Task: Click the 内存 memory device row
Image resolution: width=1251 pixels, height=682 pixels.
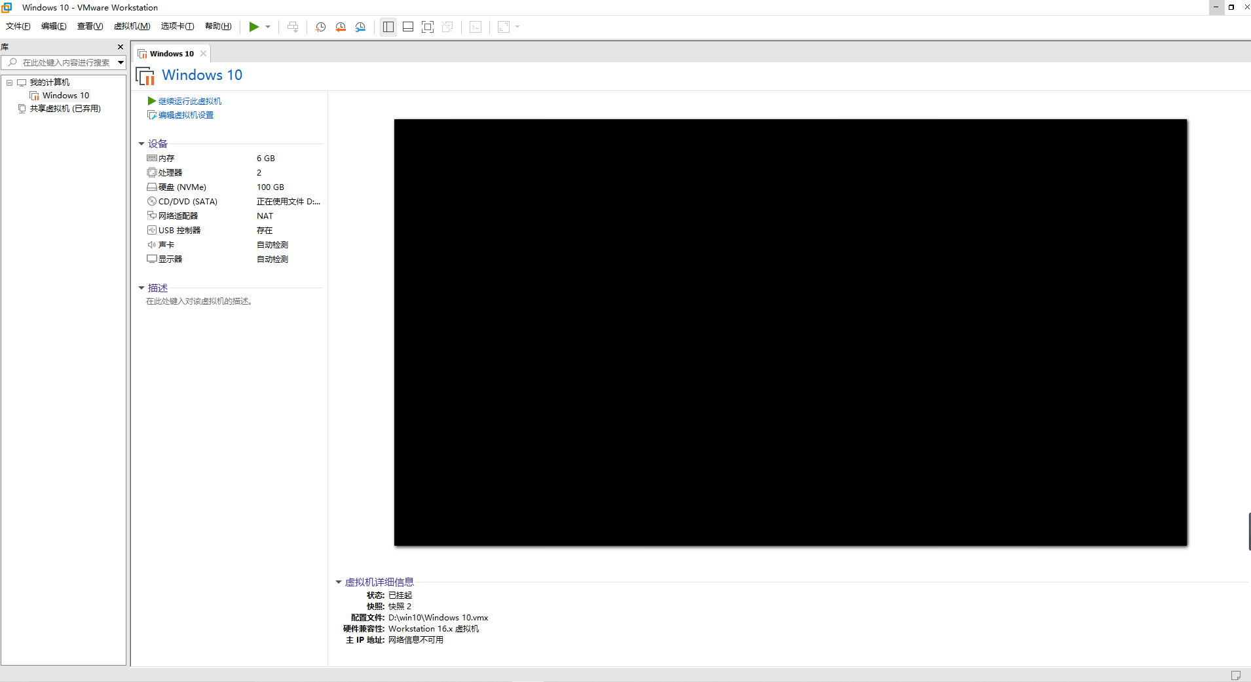Action: (234, 159)
